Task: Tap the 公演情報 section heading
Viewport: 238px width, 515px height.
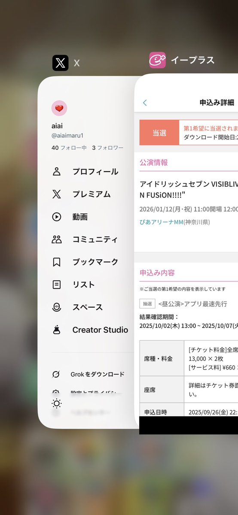Action: pos(154,163)
